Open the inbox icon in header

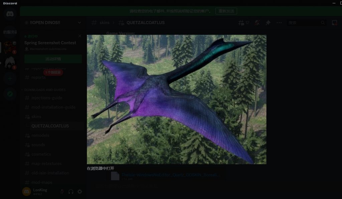click(334, 23)
